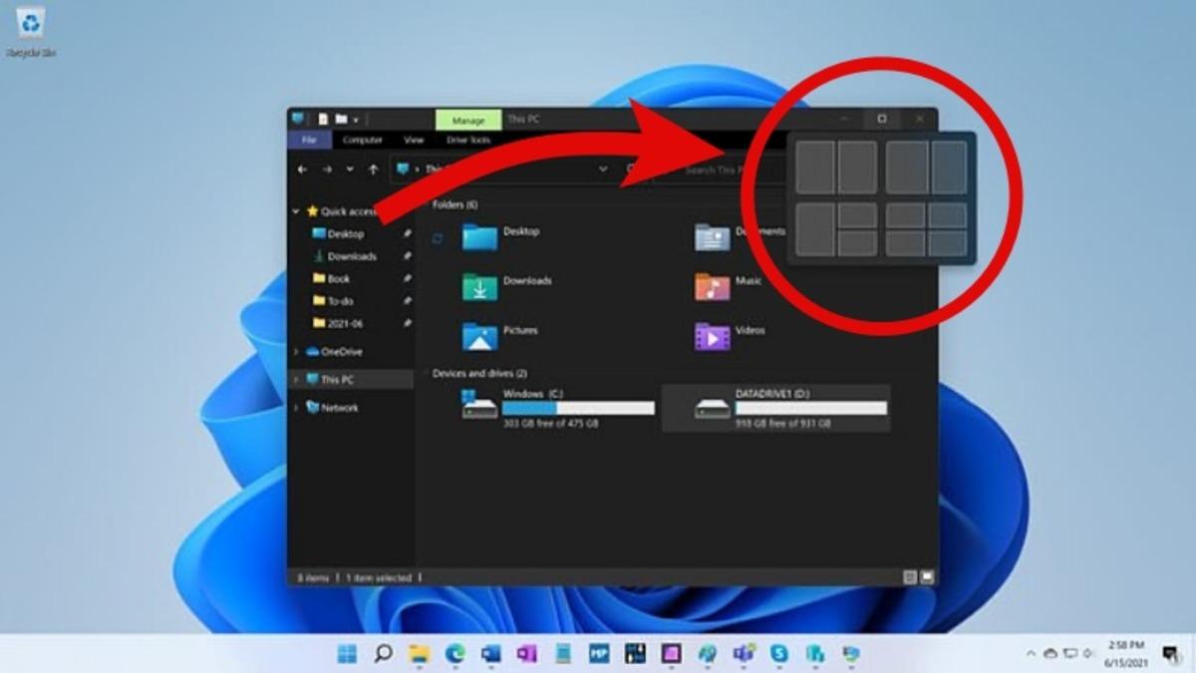The height and width of the screenshot is (673, 1196).
Task: Select the Music folder icon
Action: [x=713, y=289]
